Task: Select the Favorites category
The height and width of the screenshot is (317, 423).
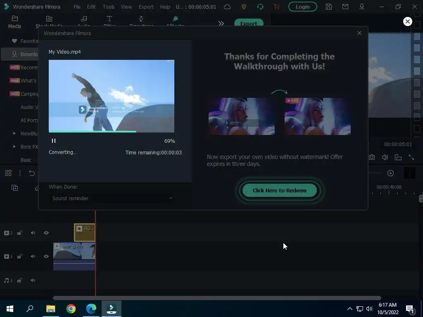Action: click(25, 41)
